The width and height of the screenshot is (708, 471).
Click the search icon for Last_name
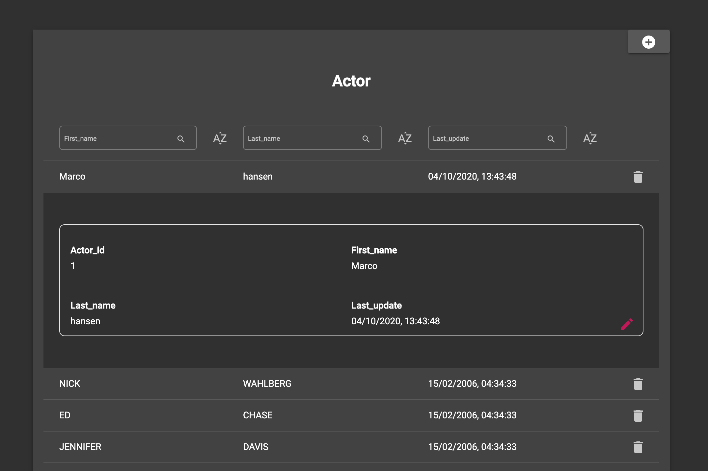pos(366,138)
